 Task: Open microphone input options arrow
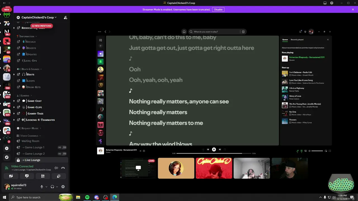point(46,187)
